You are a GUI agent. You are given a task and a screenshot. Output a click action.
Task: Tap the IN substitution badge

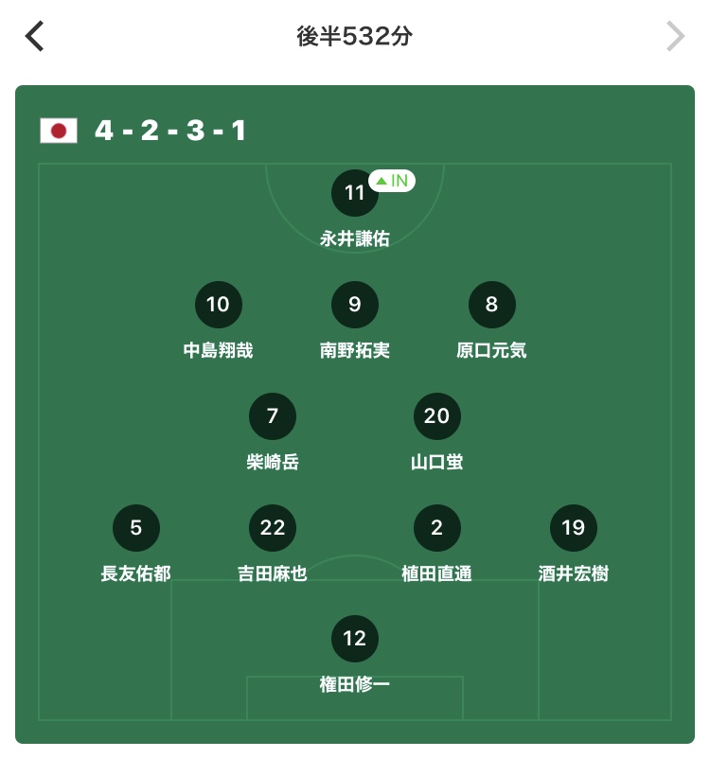(x=392, y=180)
